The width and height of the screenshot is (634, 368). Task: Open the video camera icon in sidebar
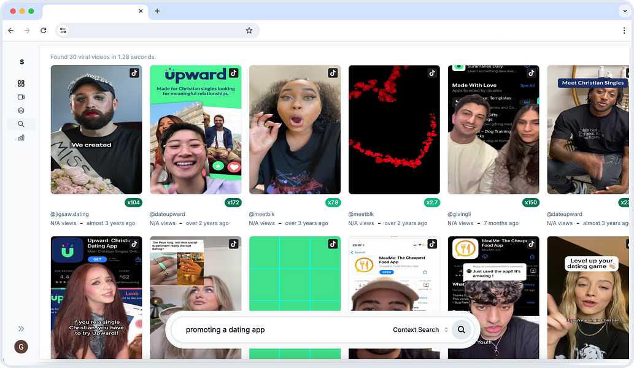pyautogui.click(x=21, y=97)
